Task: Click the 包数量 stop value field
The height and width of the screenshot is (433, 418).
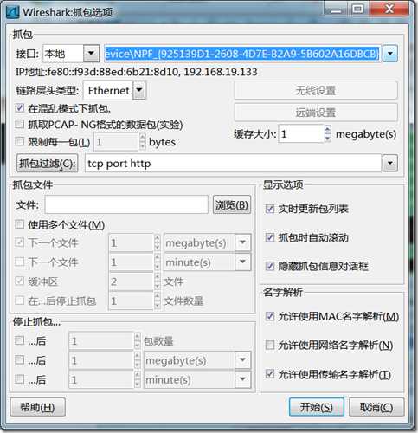Action: [101, 341]
